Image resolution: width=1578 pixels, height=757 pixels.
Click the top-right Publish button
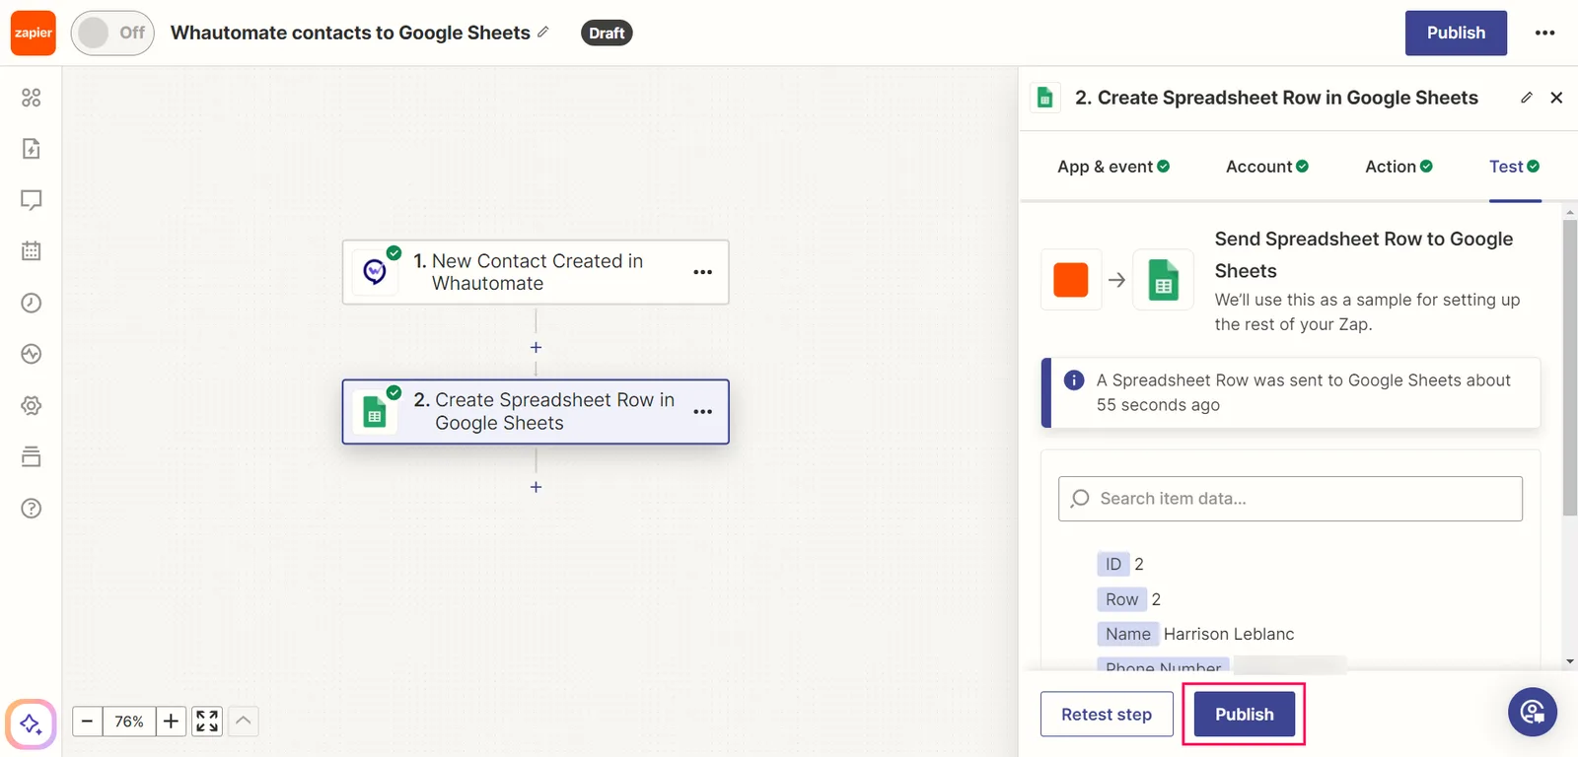point(1456,33)
